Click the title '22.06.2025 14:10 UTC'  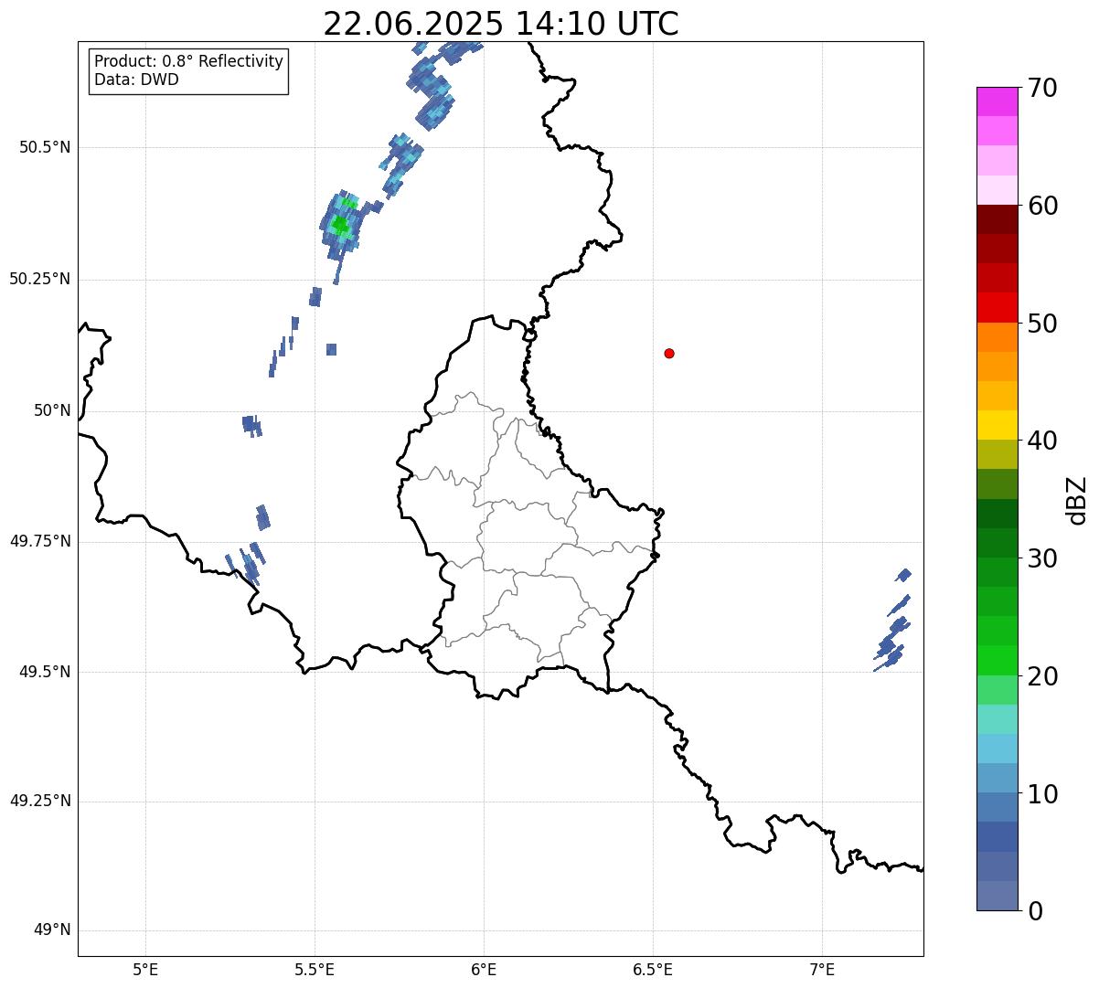[501, 23]
